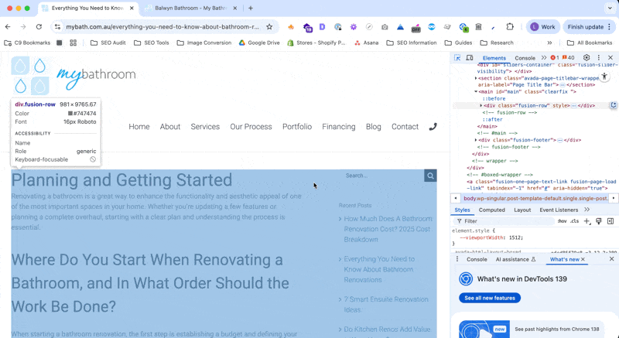Bookmark this page with the star icon
The height and width of the screenshot is (338, 619).
click(x=269, y=26)
